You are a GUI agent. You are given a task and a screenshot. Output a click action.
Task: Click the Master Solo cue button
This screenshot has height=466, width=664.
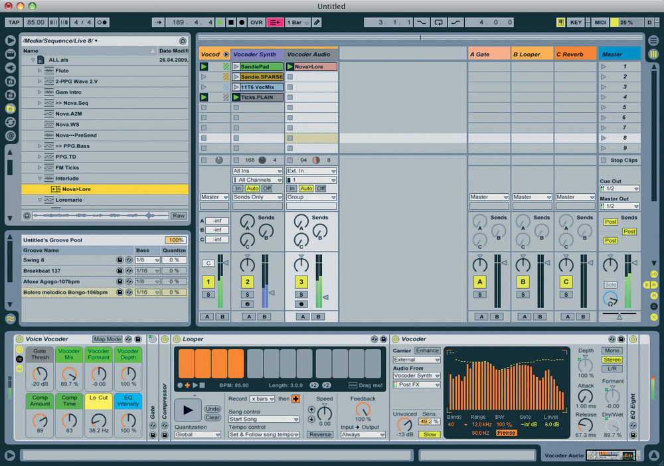tap(610, 285)
